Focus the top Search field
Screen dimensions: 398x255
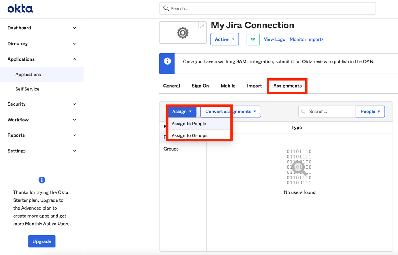click(x=268, y=8)
